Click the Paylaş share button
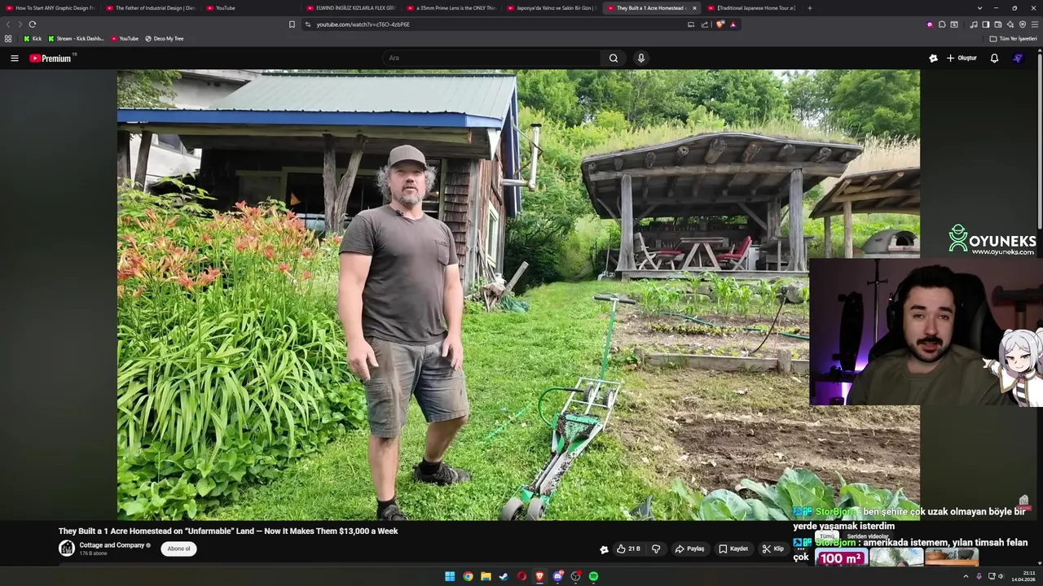The image size is (1043, 586). pos(689,549)
